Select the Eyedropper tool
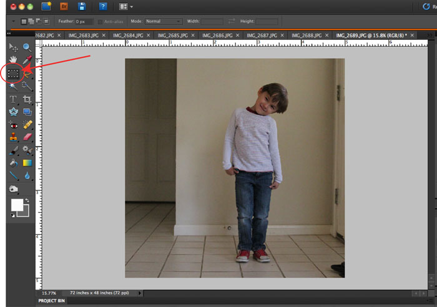The width and height of the screenshot is (437, 307). 27,60
